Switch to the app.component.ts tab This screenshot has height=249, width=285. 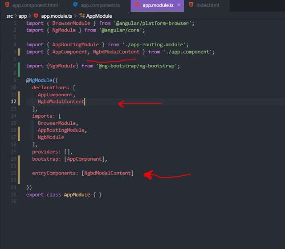pyautogui.click(x=100, y=5)
